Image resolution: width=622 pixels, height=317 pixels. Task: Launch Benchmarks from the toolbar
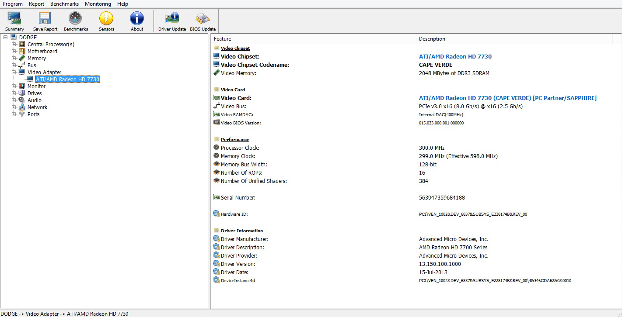coord(76,18)
